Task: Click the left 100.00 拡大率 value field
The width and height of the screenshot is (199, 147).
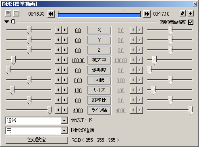Action: [78, 60]
